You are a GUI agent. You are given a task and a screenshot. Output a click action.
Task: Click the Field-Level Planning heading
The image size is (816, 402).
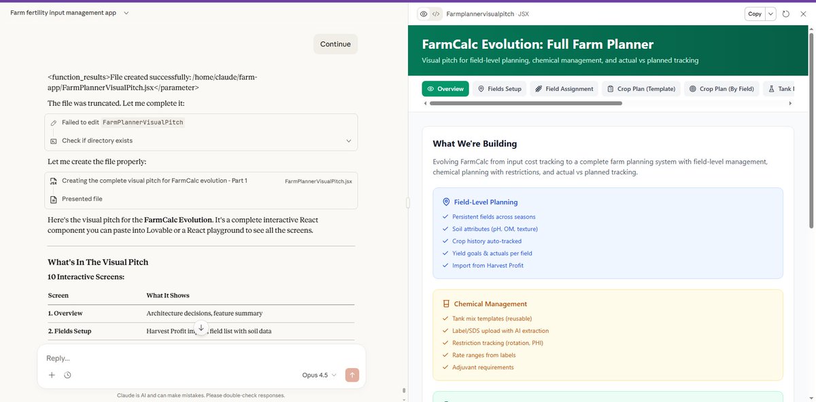486,202
